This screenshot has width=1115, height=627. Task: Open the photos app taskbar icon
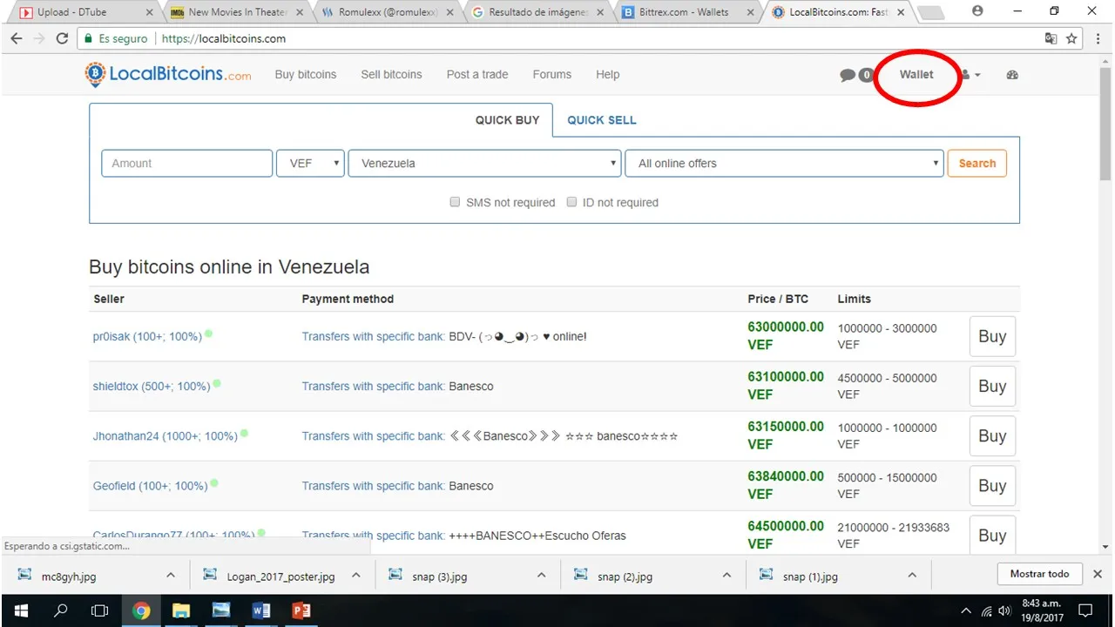pos(221,610)
